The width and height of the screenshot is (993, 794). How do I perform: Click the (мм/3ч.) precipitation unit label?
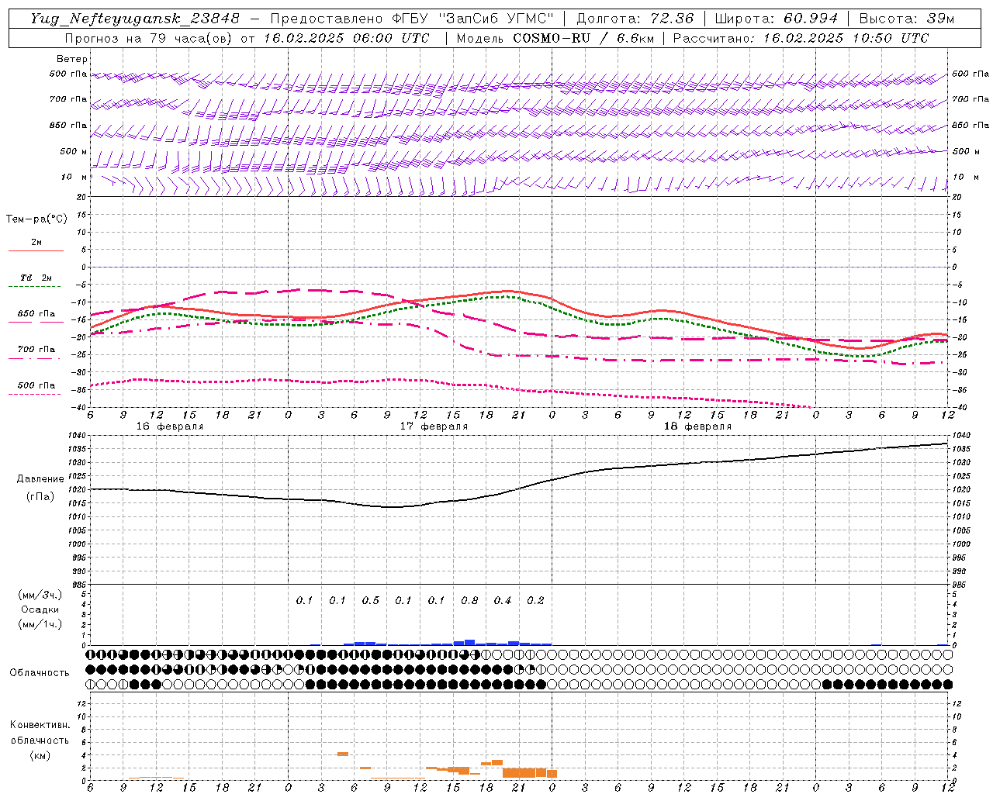pos(40,595)
